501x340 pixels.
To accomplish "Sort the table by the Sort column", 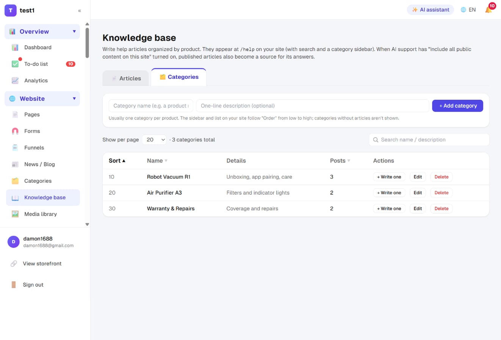I will [x=117, y=161].
